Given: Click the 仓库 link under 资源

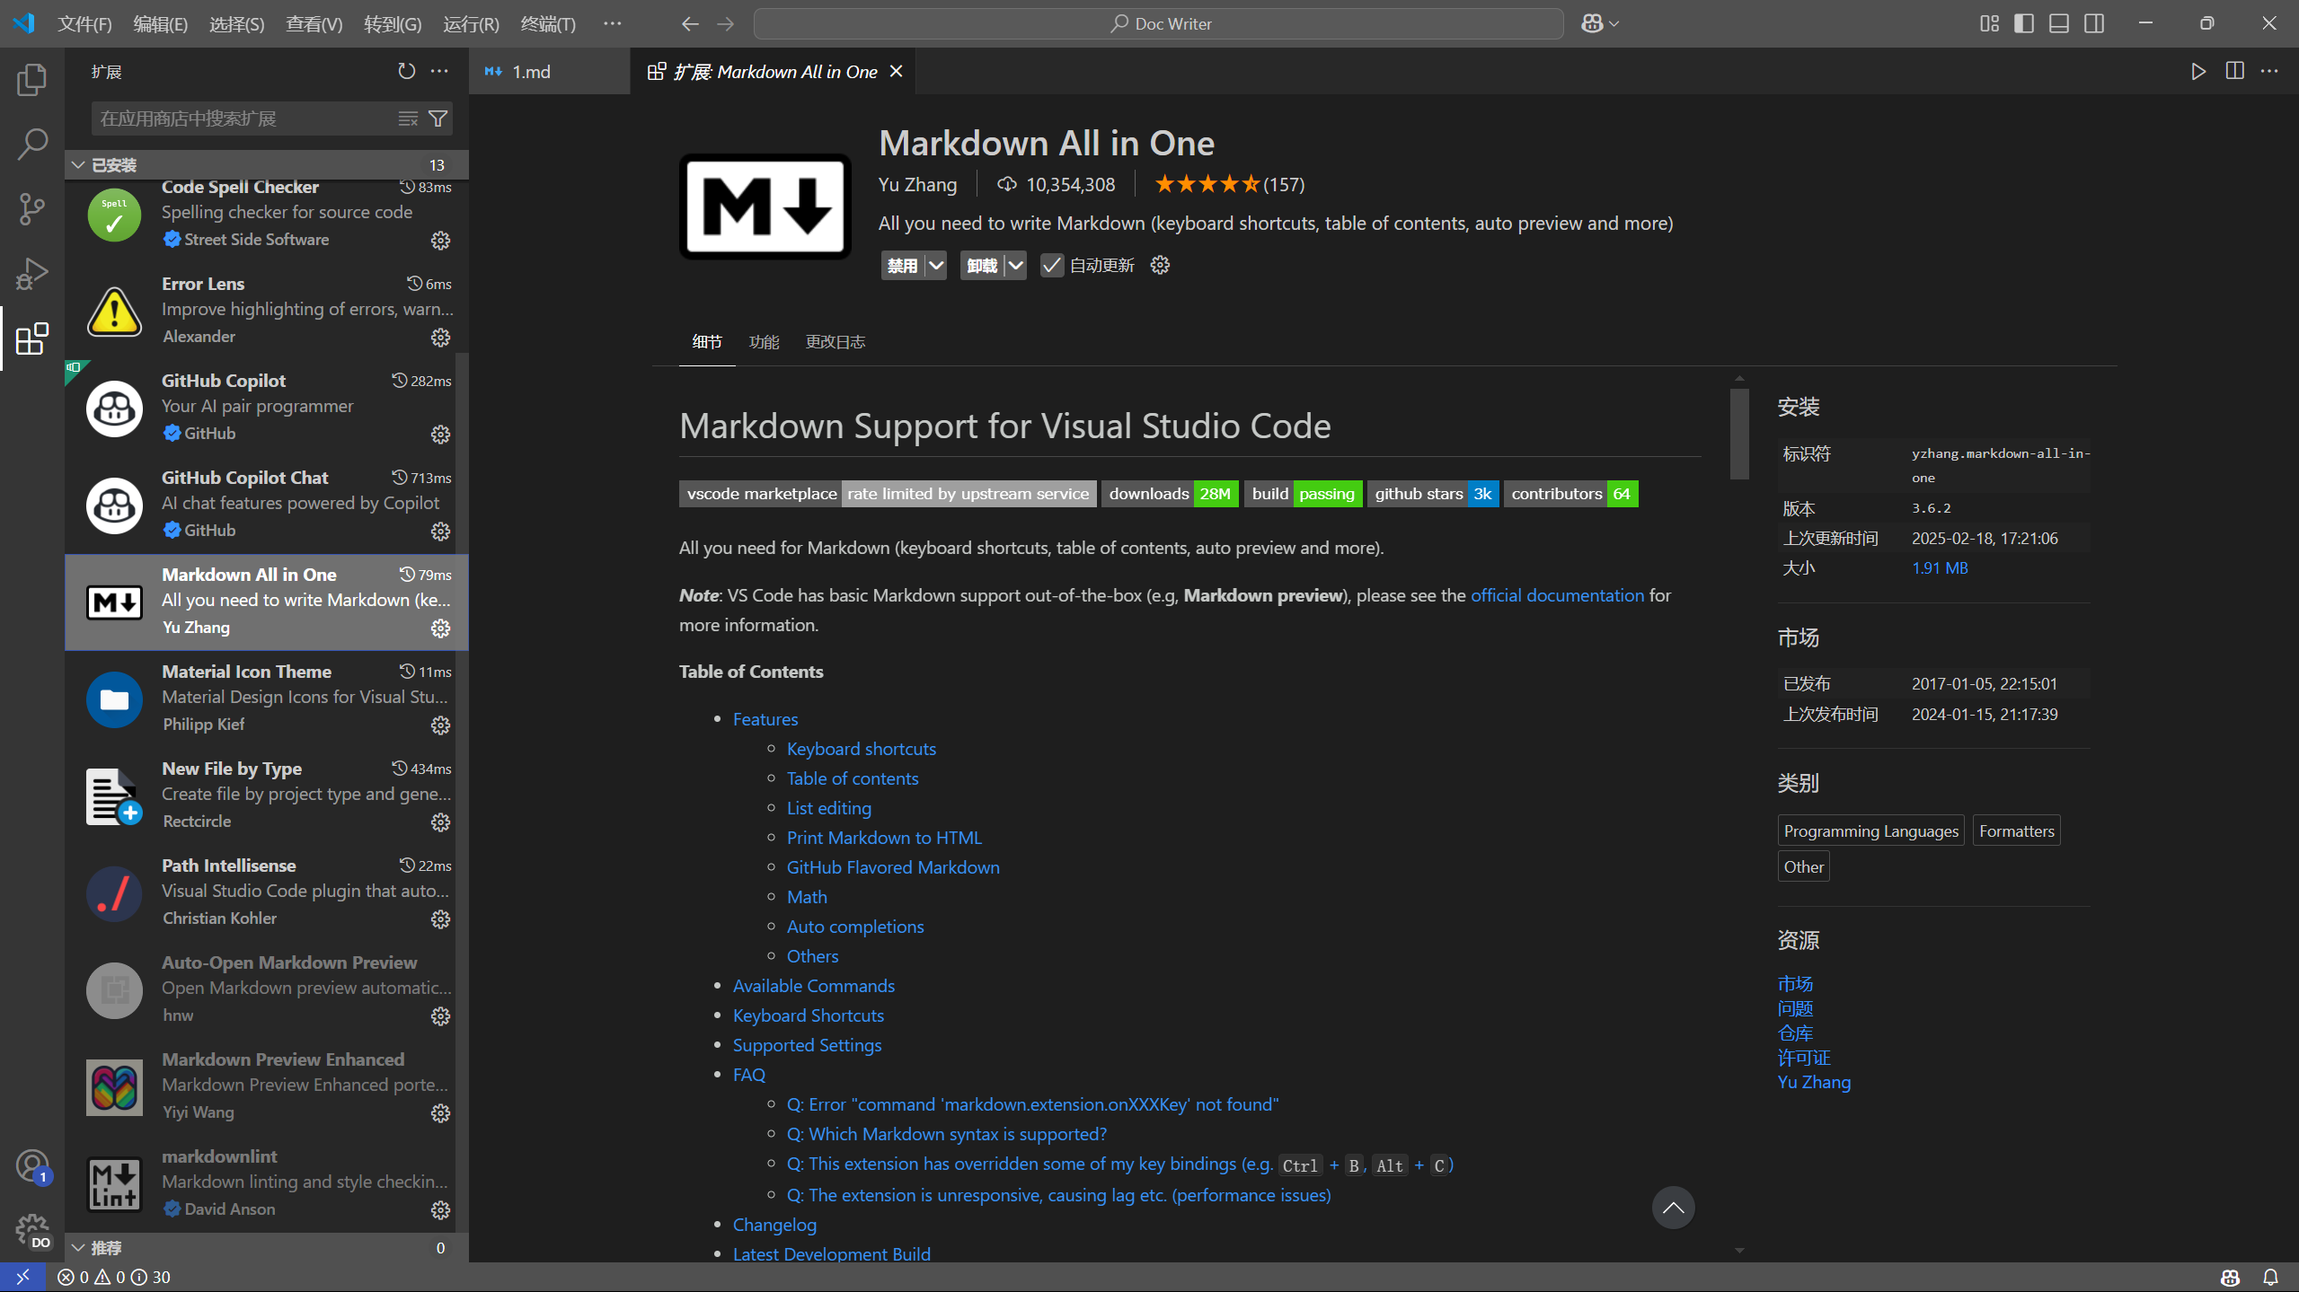Looking at the screenshot, I should coord(1794,1033).
